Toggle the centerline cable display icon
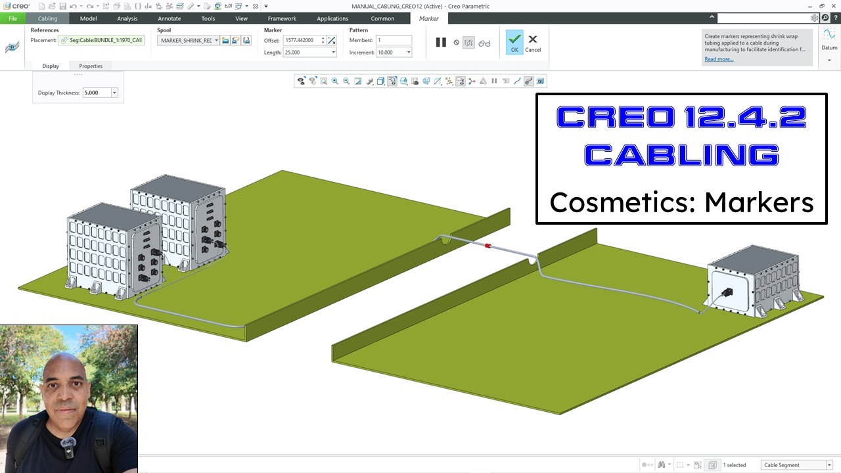The image size is (841, 473). (x=517, y=81)
